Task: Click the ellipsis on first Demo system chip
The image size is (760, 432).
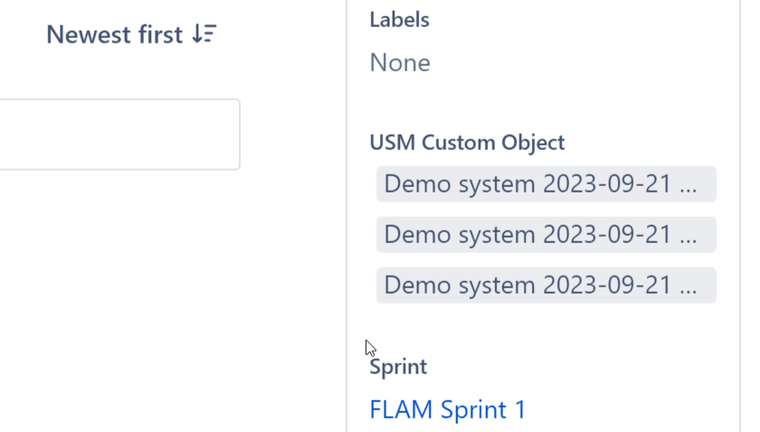Action: click(x=689, y=186)
